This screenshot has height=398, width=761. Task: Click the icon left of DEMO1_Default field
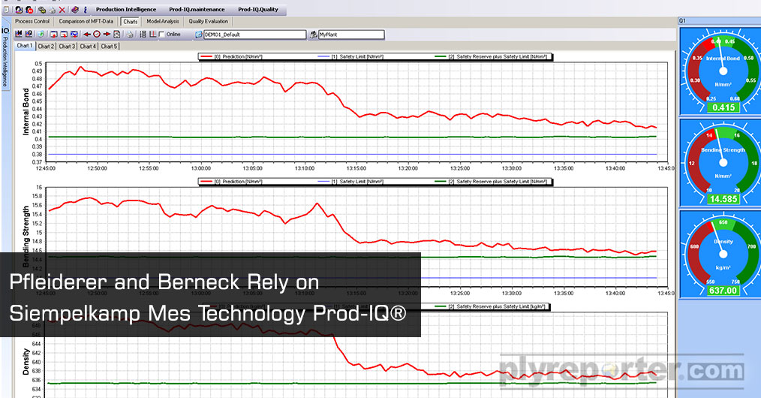coord(199,35)
